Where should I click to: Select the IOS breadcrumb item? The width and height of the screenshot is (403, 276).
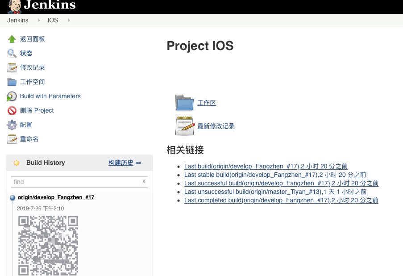pos(53,21)
